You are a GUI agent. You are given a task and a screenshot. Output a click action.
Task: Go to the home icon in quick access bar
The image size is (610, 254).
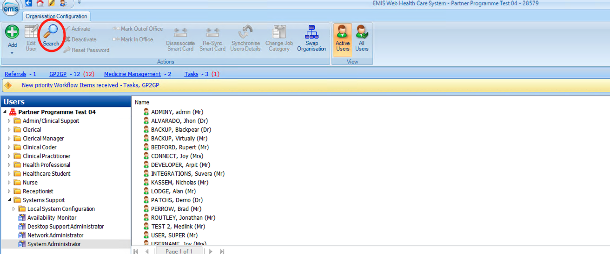[x=40, y=3]
